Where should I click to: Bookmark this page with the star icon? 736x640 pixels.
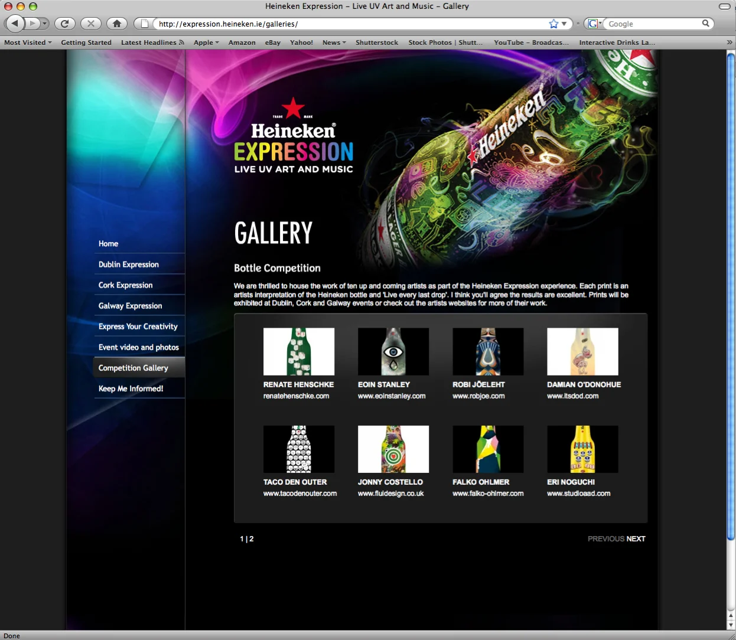[553, 24]
